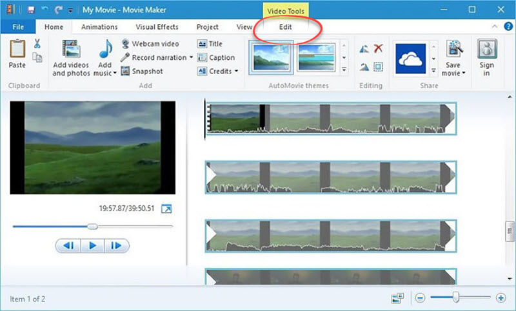Take a Snapshot of the preview
The image size is (516, 311).
[x=142, y=71]
